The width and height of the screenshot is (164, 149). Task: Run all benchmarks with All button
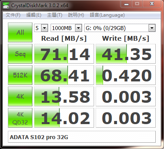[x=20, y=32]
